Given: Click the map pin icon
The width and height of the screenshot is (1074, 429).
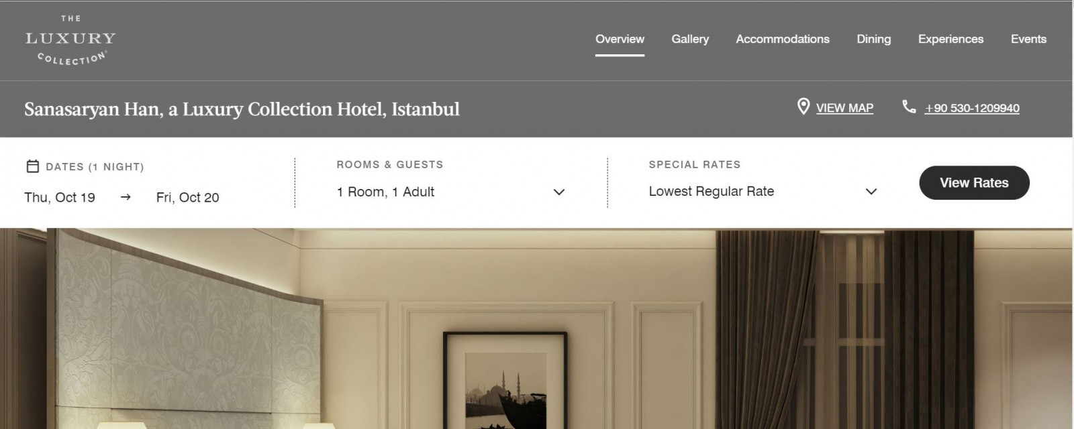Looking at the screenshot, I should (x=803, y=107).
